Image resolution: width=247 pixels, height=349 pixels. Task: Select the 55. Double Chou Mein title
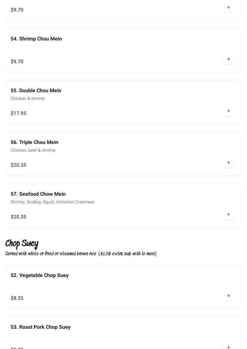pyautogui.click(x=36, y=91)
